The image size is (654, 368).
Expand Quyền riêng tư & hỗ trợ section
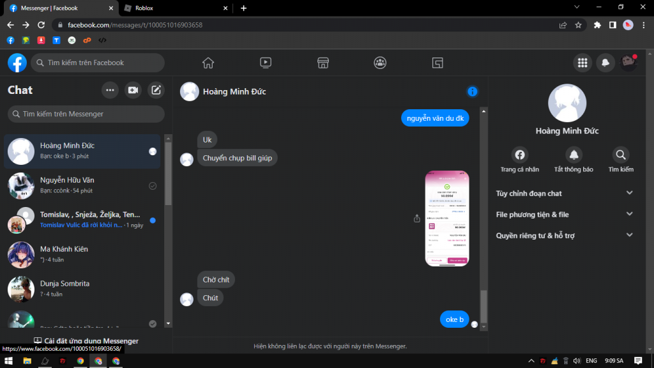point(565,236)
